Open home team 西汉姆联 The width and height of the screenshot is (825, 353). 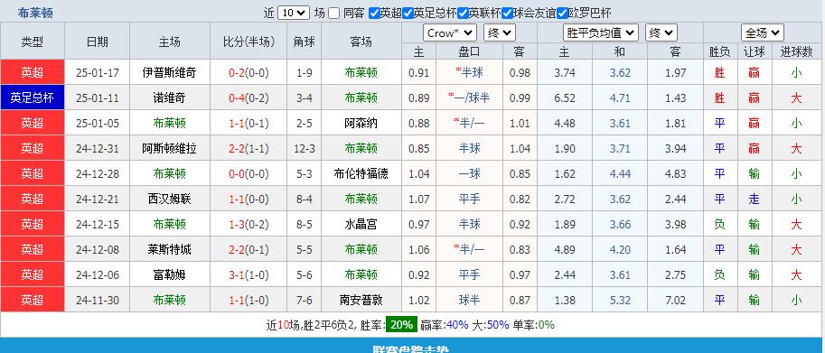click(169, 199)
